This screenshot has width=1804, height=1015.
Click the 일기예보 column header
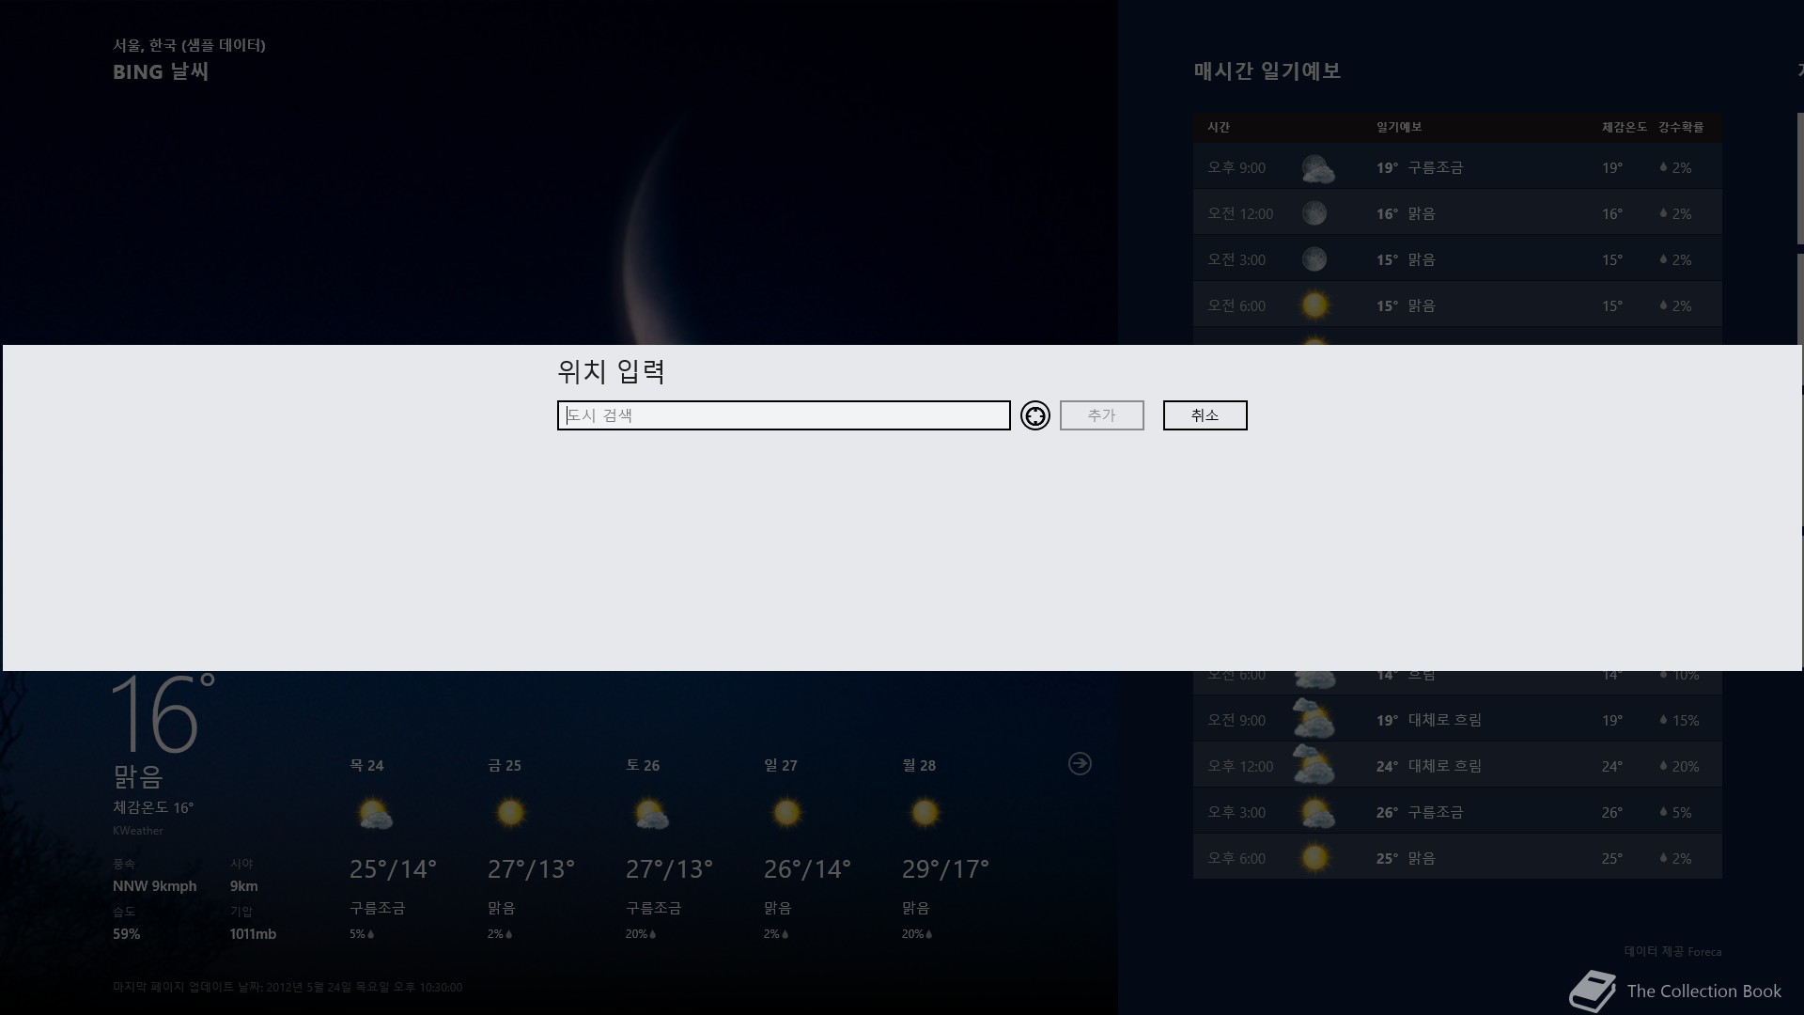(1399, 128)
